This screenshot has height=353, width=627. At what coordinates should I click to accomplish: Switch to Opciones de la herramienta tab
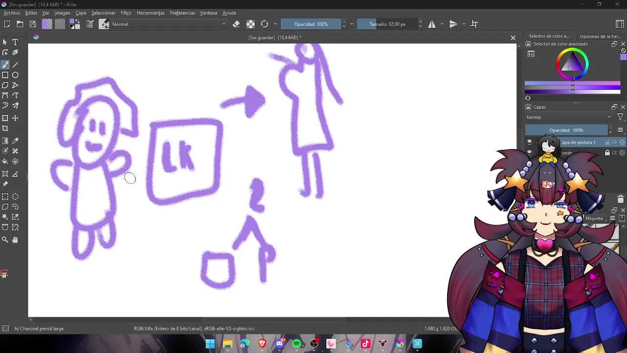click(x=601, y=36)
